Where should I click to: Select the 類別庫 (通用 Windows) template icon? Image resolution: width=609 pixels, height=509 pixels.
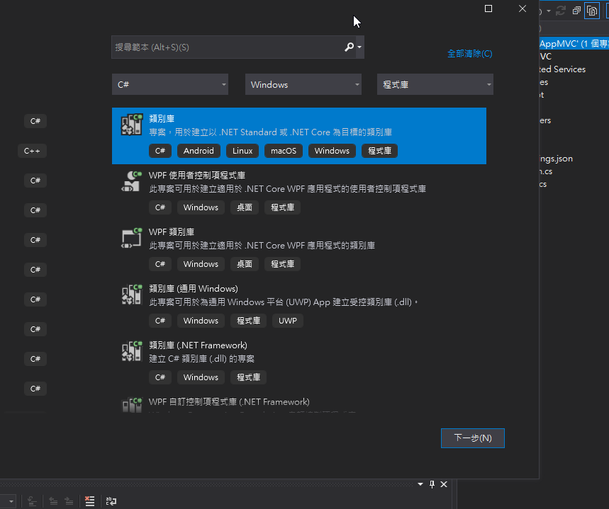[132, 294]
